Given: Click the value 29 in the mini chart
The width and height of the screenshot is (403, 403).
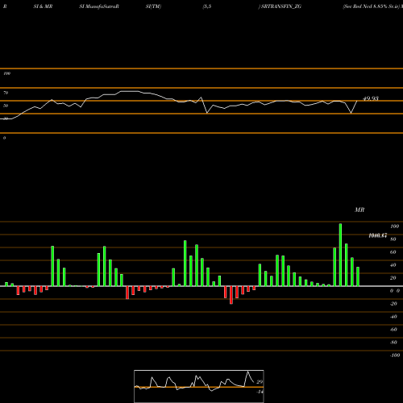Looking at the screenshot, I should (x=260, y=382).
